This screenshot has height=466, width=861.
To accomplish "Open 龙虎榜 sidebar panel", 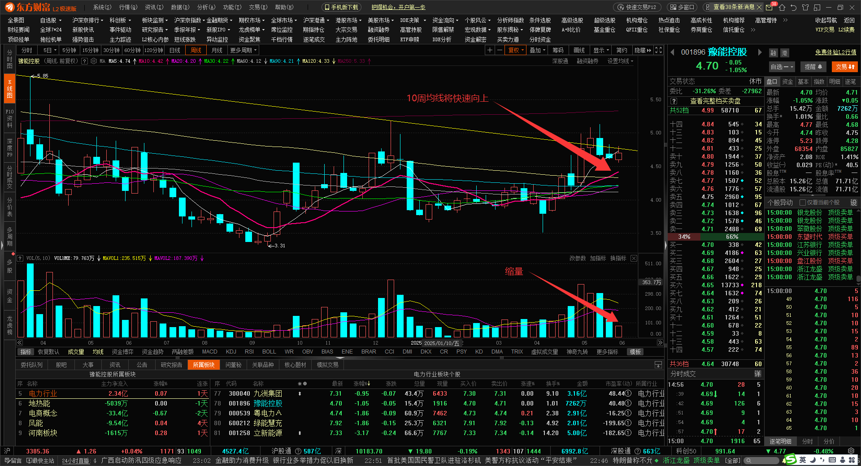I will point(9,325).
